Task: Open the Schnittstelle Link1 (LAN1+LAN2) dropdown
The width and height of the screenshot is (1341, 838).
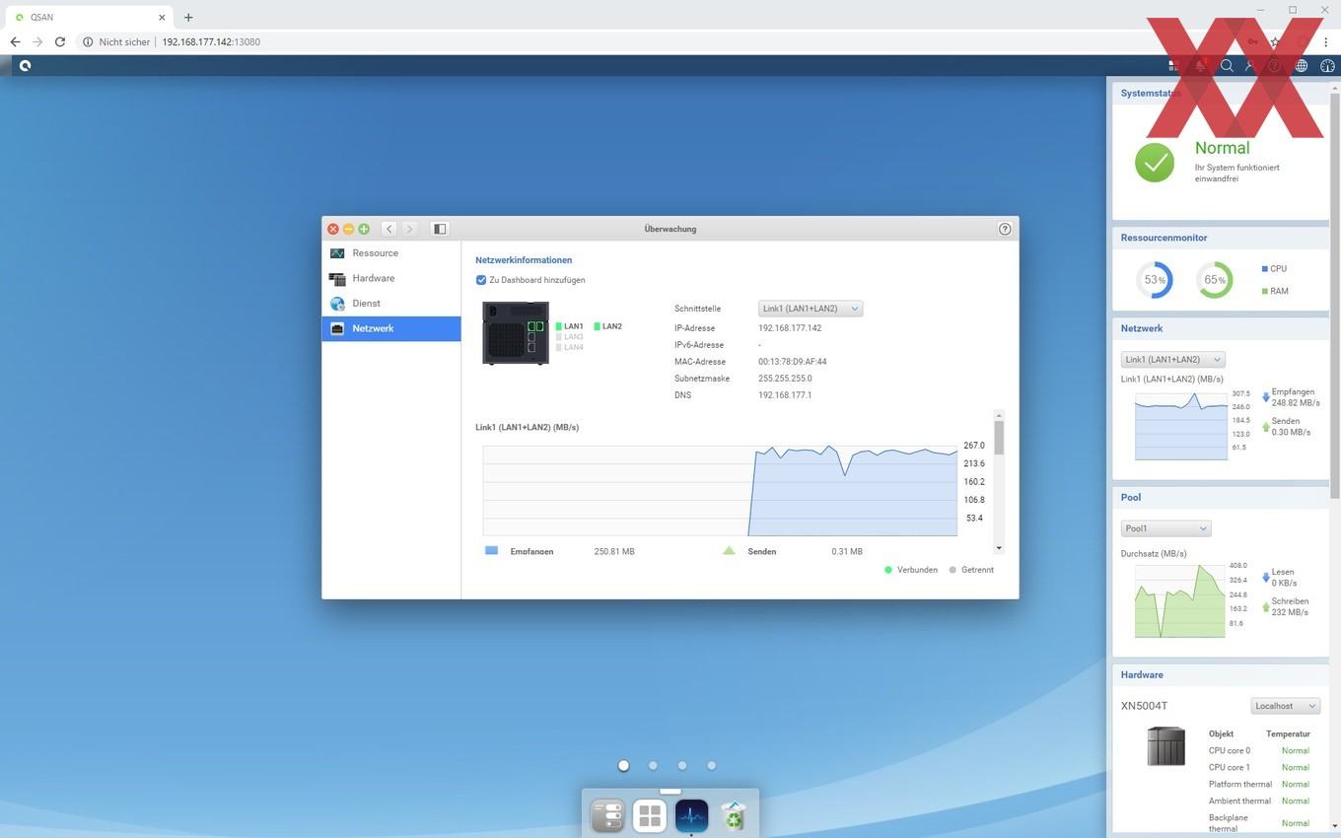Action: click(x=811, y=309)
